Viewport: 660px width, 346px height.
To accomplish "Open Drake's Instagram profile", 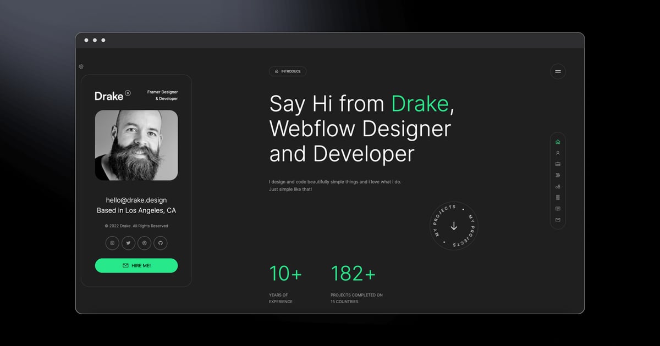I will pos(112,243).
